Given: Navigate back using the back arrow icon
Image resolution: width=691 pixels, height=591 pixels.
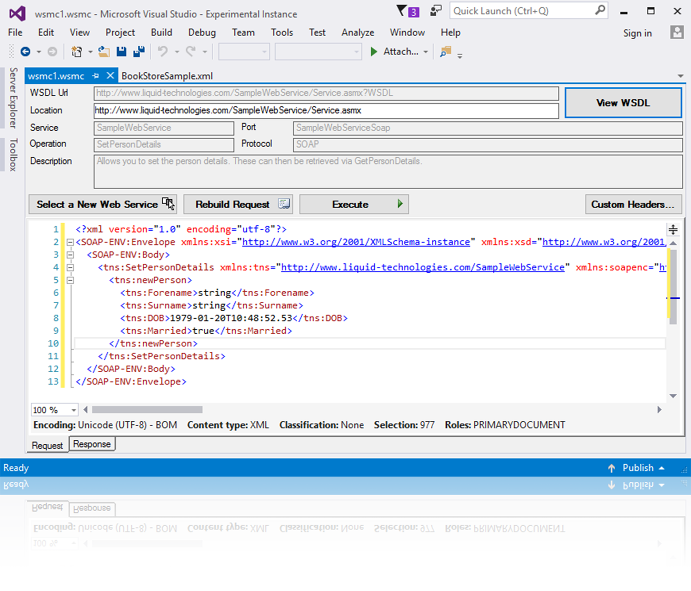Looking at the screenshot, I should click(26, 51).
